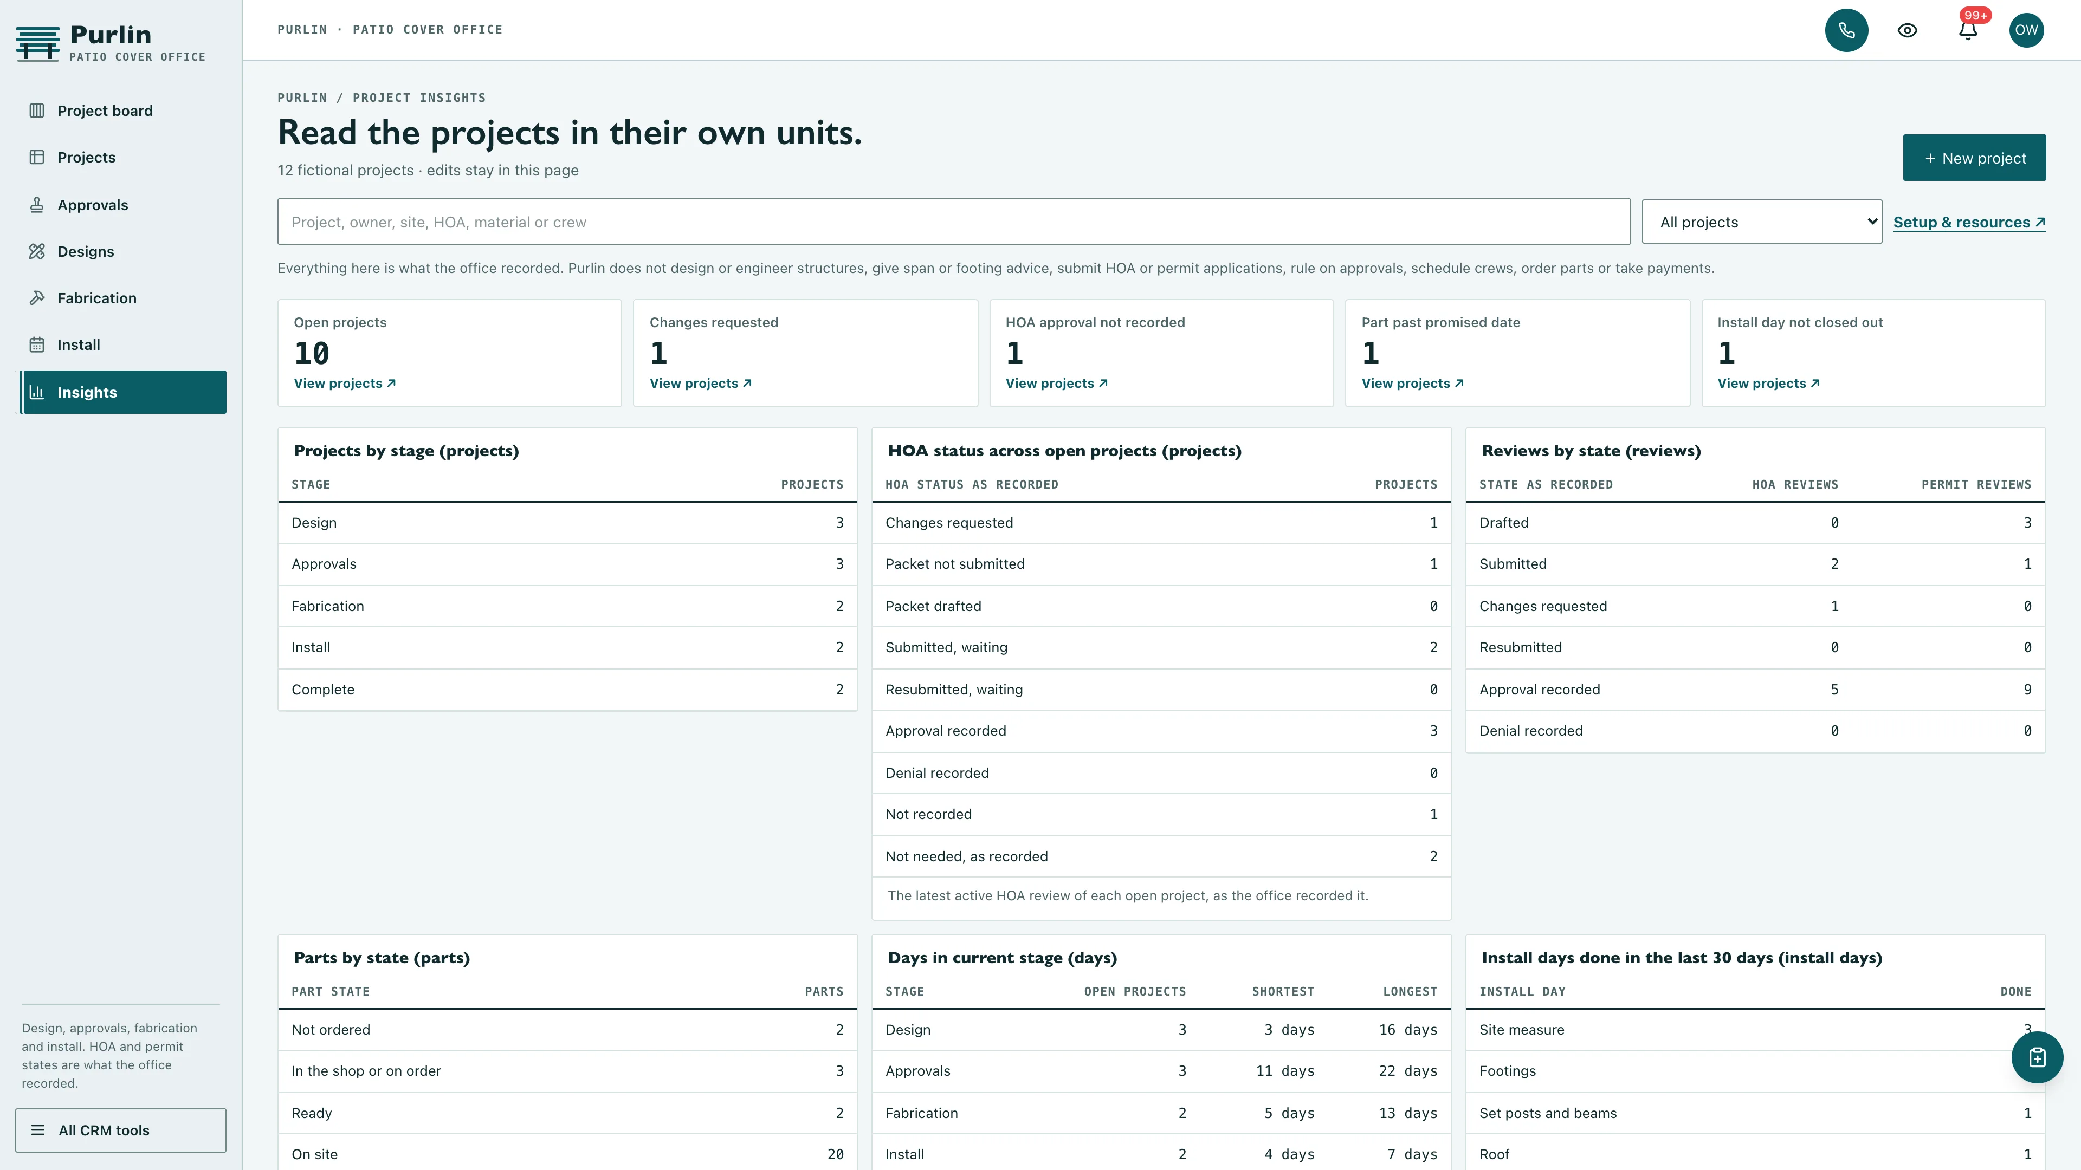Click the Design row in Projects by stage
Screen dimensions: 2081x1170
pyautogui.click(x=568, y=523)
